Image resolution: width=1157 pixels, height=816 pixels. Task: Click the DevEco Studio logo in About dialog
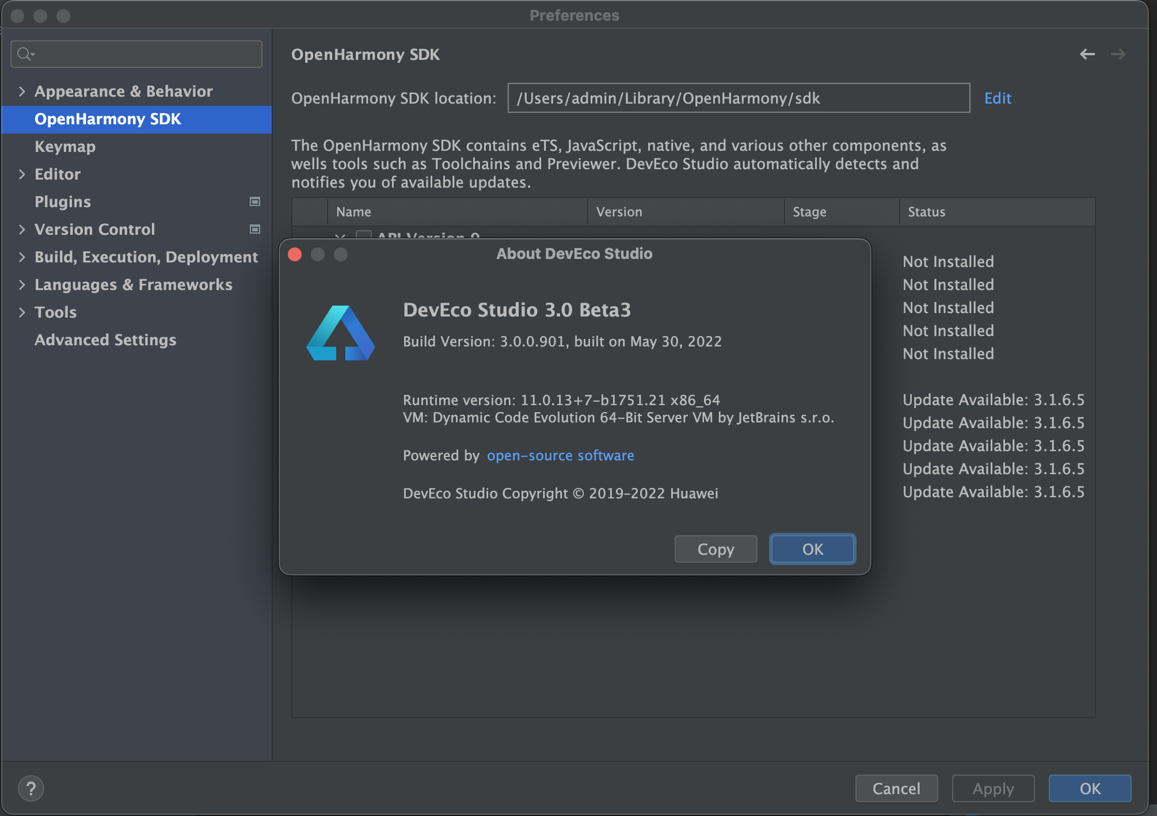pyautogui.click(x=341, y=333)
